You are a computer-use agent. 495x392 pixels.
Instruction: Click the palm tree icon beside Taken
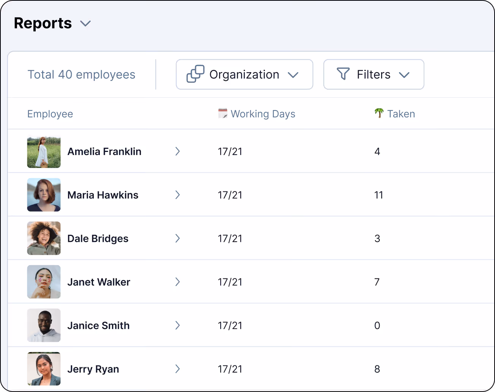tap(379, 113)
